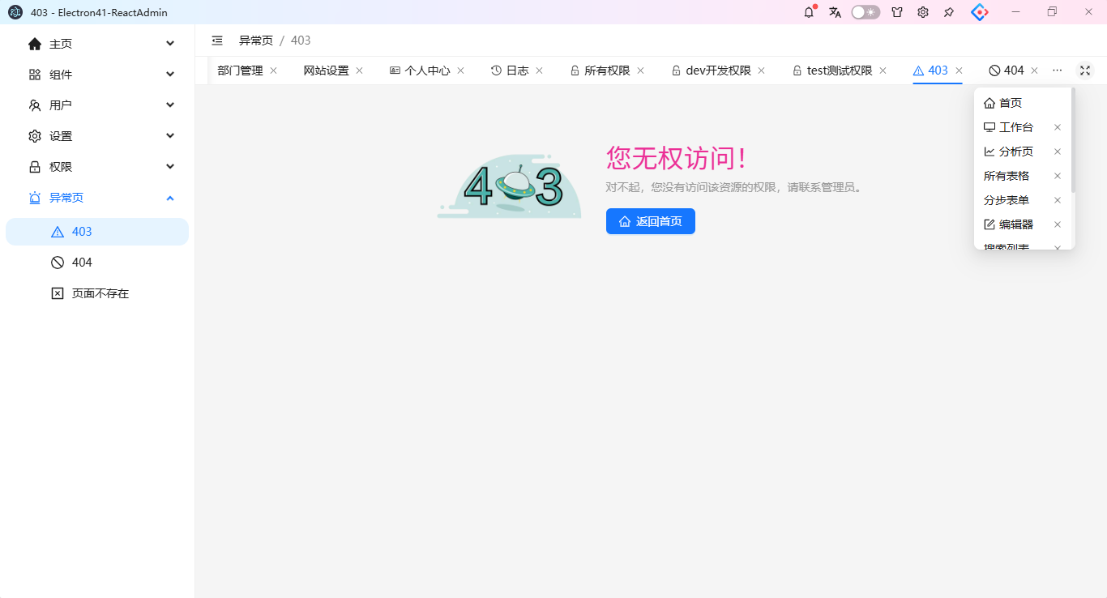This screenshot has width=1107, height=598.
Task: Click 异常页 in the breadcrumb
Action: click(x=256, y=41)
